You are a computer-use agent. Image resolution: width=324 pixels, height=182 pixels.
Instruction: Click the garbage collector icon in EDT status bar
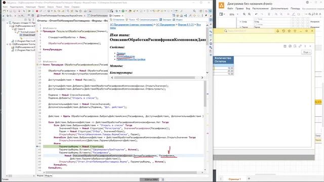point(163,179)
